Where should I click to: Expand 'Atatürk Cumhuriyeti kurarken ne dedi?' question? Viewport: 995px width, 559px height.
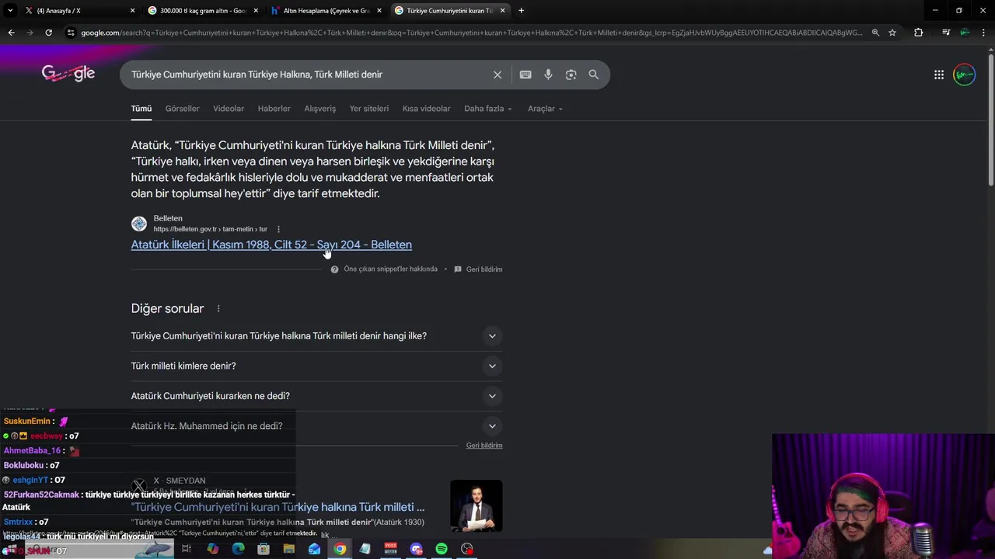click(x=316, y=396)
